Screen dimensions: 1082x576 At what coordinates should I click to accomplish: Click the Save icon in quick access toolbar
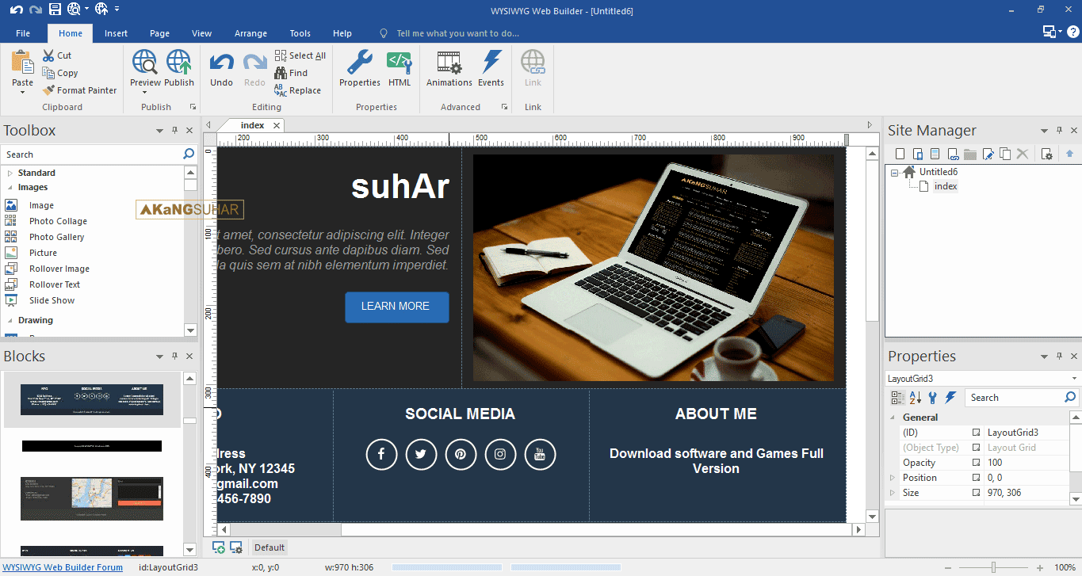pos(55,10)
